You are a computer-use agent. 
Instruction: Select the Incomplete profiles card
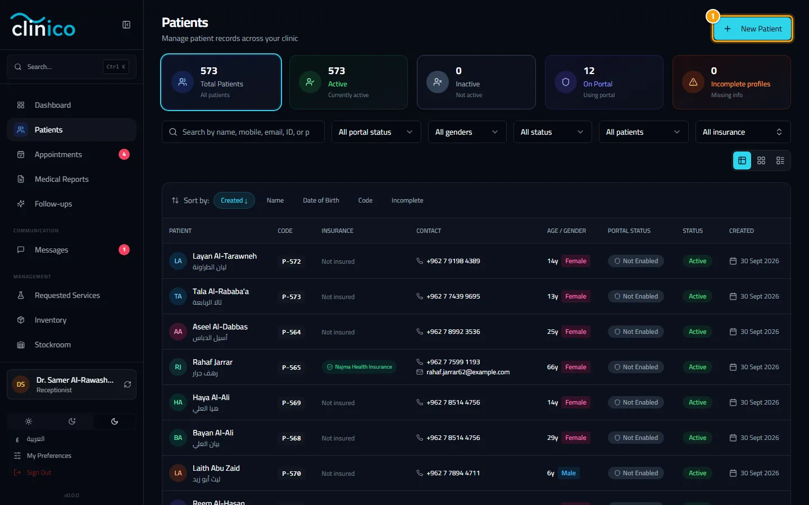[731, 82]
